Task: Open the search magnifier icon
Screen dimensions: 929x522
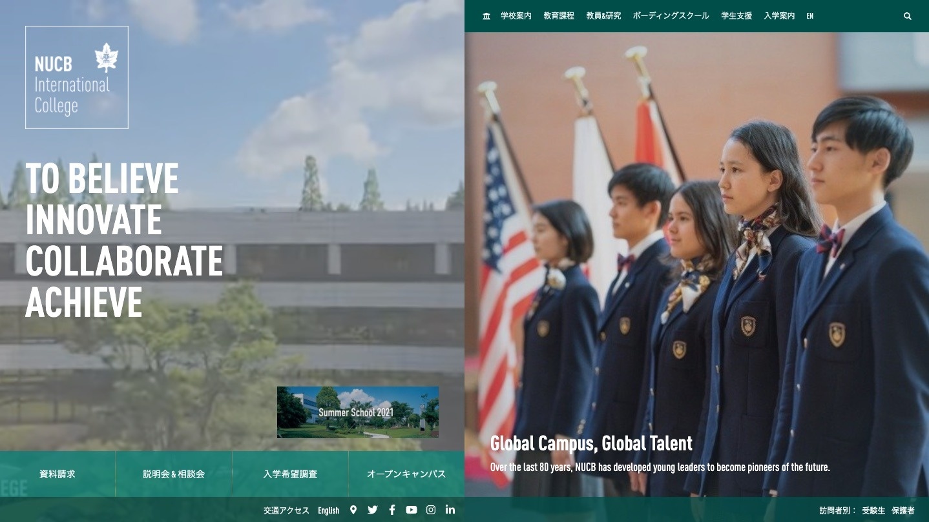Action: (907, 16)
